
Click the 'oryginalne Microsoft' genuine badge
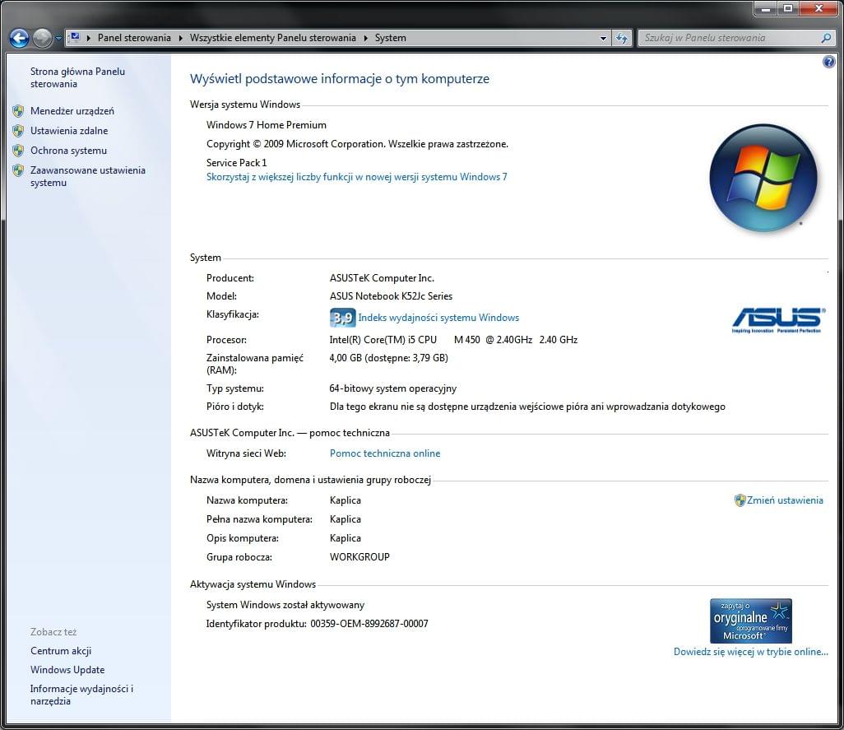click(751, 621)
